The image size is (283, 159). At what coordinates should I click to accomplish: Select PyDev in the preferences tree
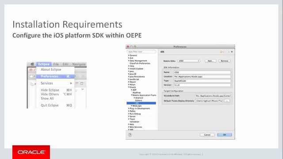coord(133,111)
